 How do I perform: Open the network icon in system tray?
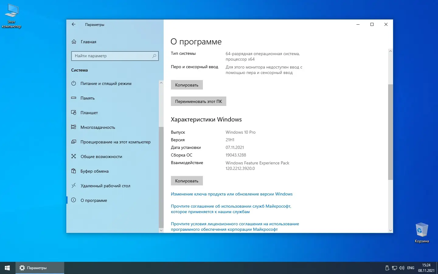tap(395, 268)
